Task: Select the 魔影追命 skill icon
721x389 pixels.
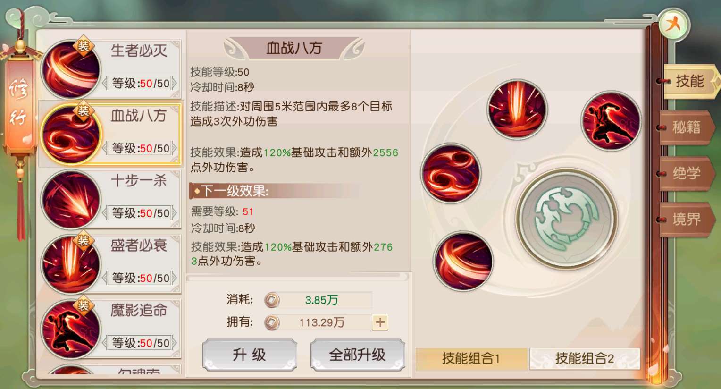Action: 71,329
